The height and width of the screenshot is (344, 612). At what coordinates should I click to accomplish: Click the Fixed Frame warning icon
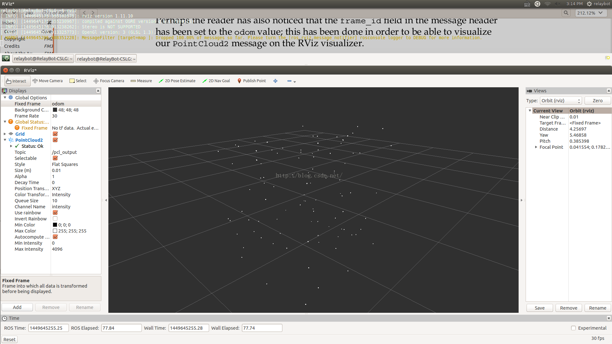pos(17,128)
